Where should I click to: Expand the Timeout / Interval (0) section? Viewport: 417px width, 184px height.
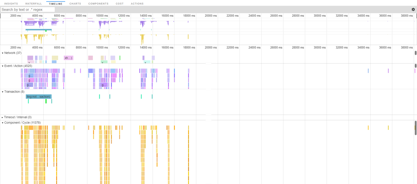[x=3, y=117]
